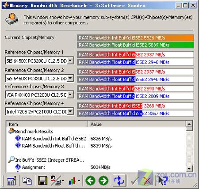This screenshot has height=189, width=199.
Task: Go back with the green left arrow
Action: click(x=90, y=181)
